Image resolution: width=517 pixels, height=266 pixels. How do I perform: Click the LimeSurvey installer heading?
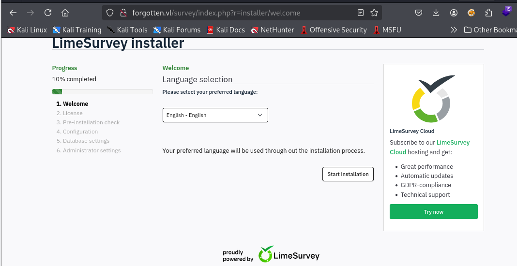(118, 43)
